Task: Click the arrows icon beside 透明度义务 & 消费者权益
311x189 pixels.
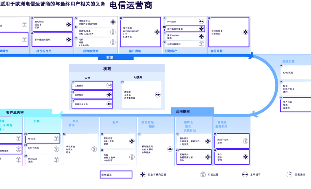Action: (158, 95)
